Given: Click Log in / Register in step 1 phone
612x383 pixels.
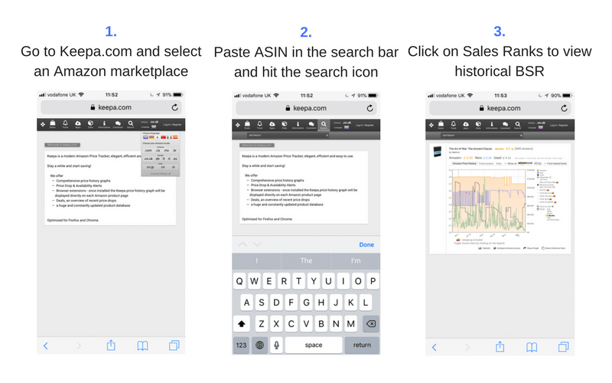Looking at the screenshot, I should point(172,125).
